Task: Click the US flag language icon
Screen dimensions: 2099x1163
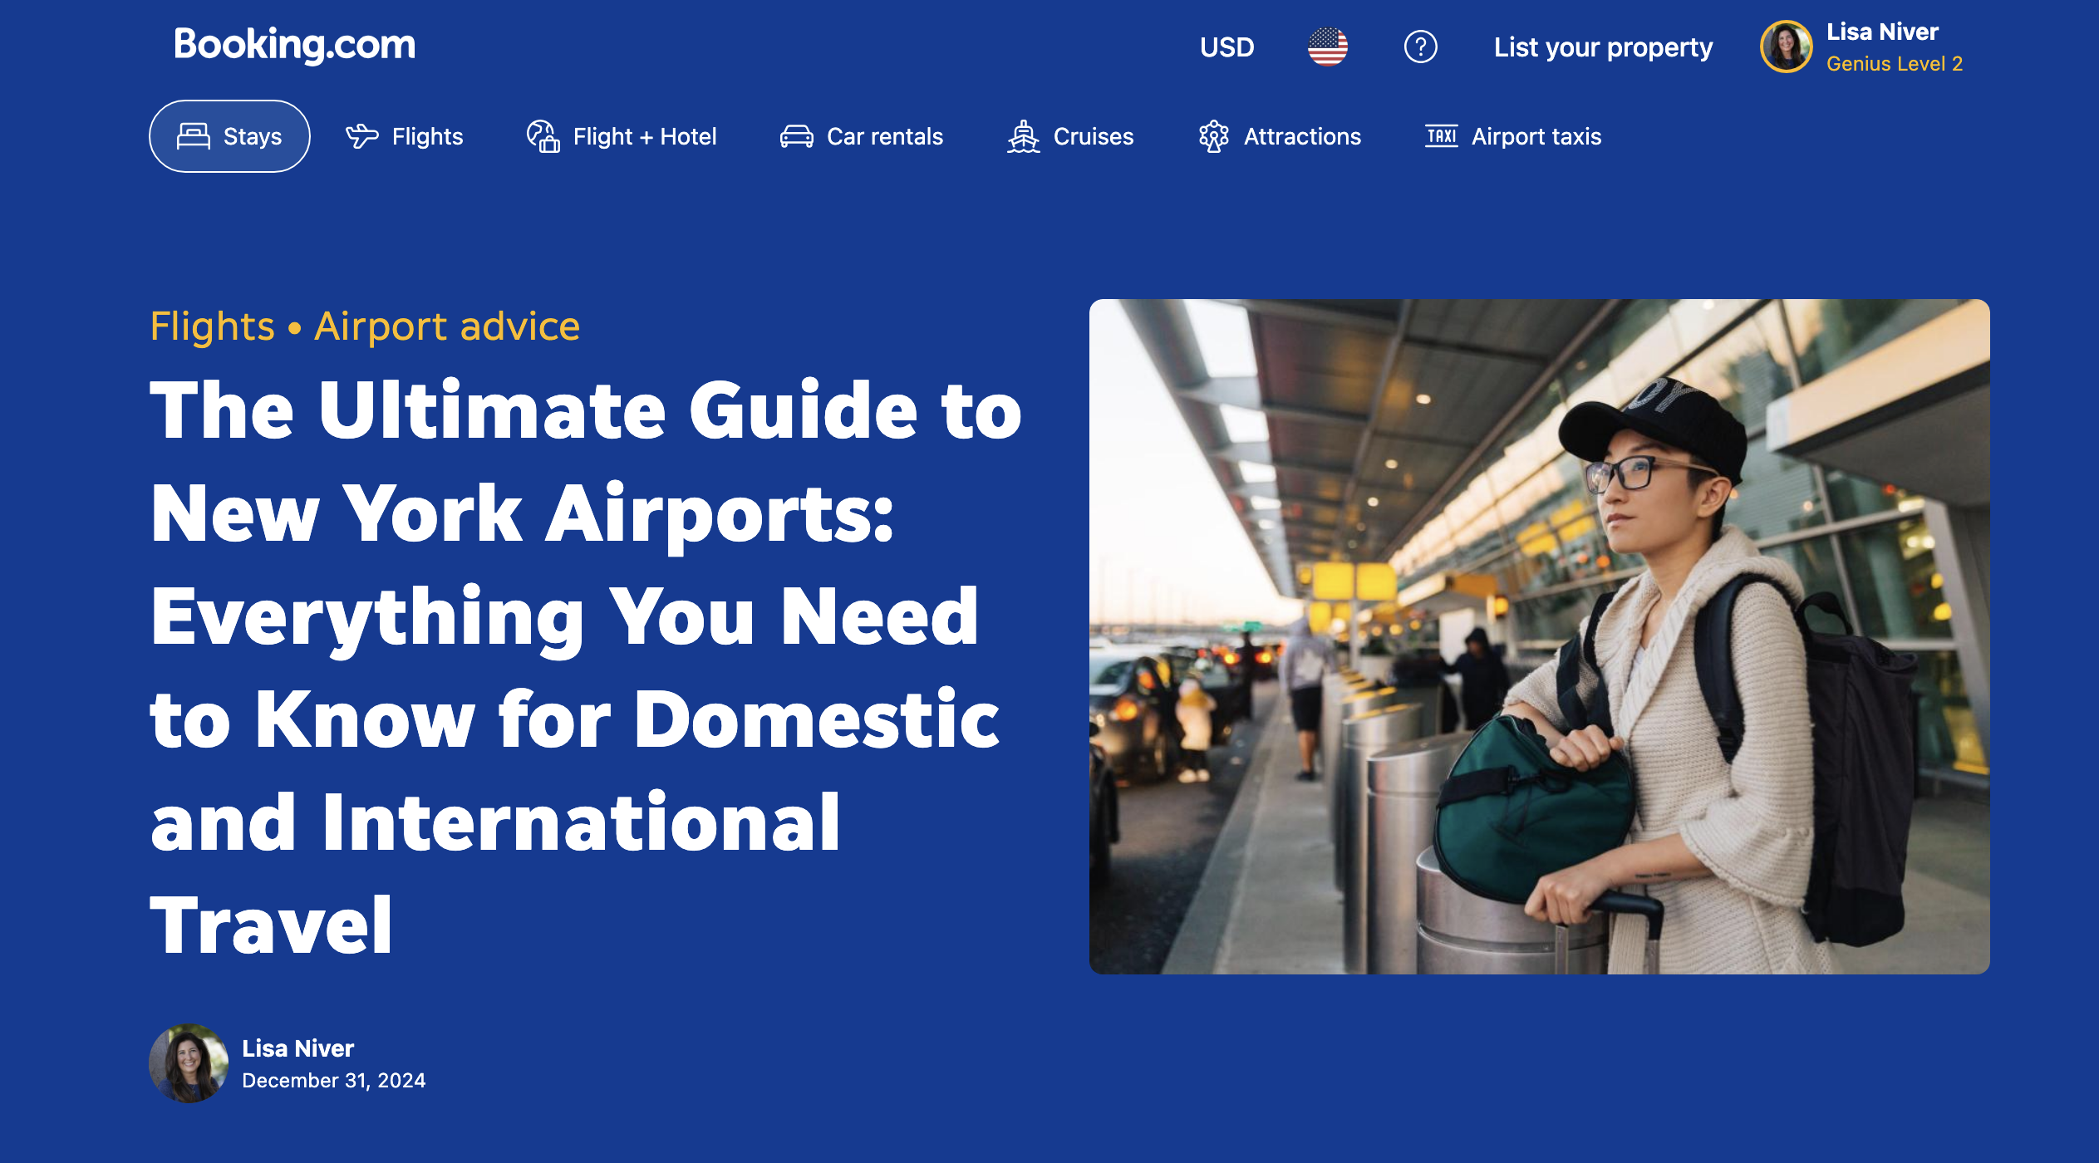Action: pos(1327,47)
